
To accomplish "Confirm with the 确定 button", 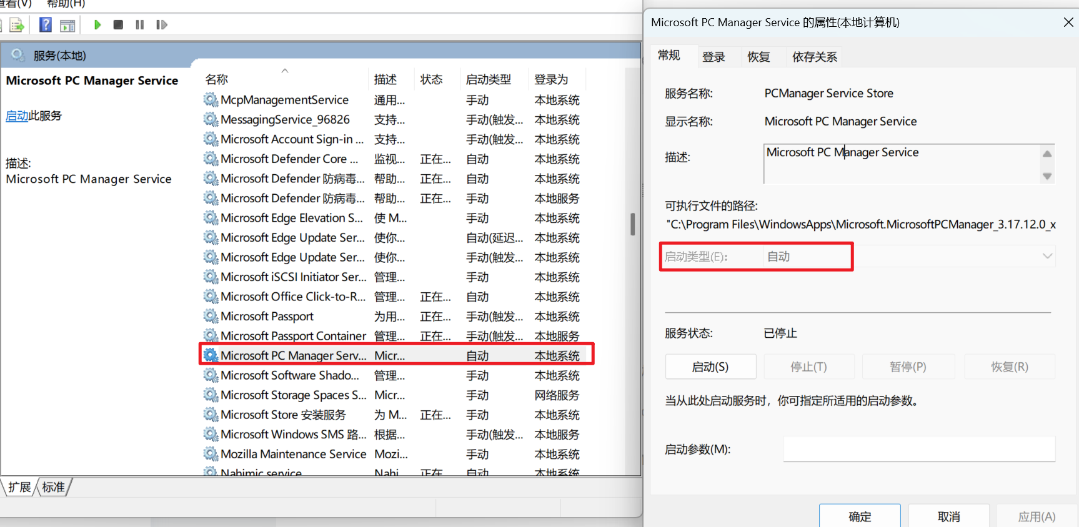I will point(860,516).
